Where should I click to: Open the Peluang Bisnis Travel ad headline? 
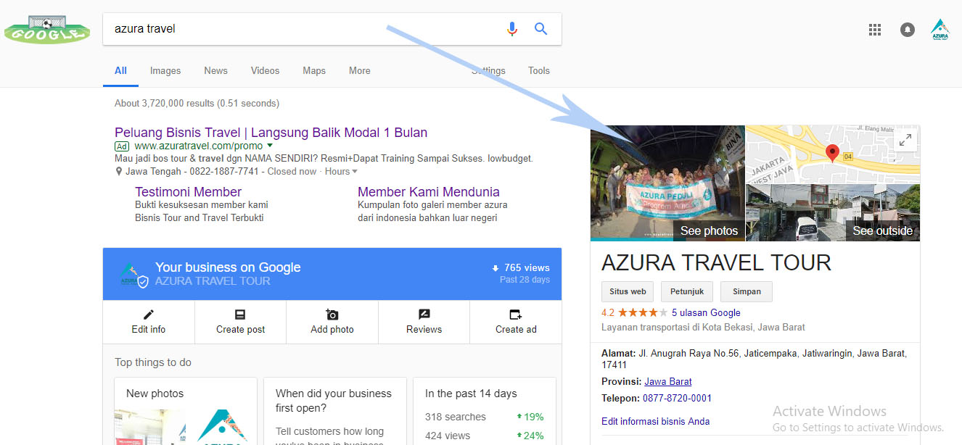click(271, 133)
